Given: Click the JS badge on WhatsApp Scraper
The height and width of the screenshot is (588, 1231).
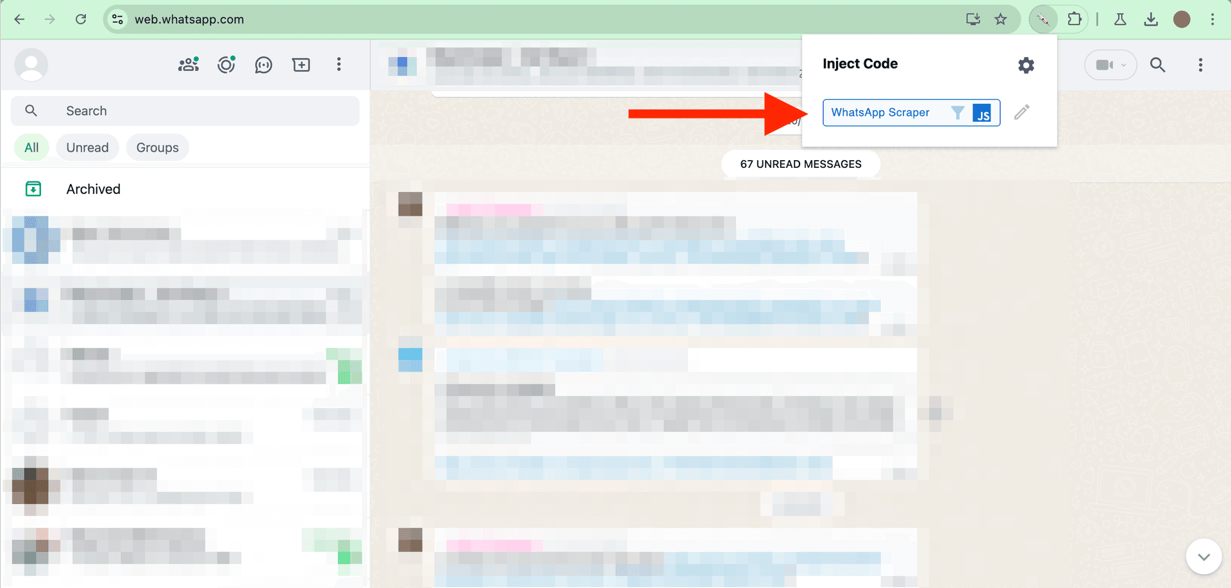Looking at the screenshot, I should pyautogui.click(x=983, y=113).
